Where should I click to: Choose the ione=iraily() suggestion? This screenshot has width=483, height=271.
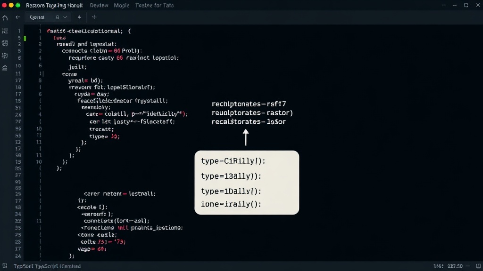coord(231,204)
